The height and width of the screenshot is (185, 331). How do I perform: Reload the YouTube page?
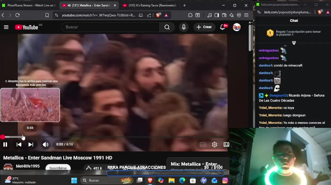[x=18, y=15]
